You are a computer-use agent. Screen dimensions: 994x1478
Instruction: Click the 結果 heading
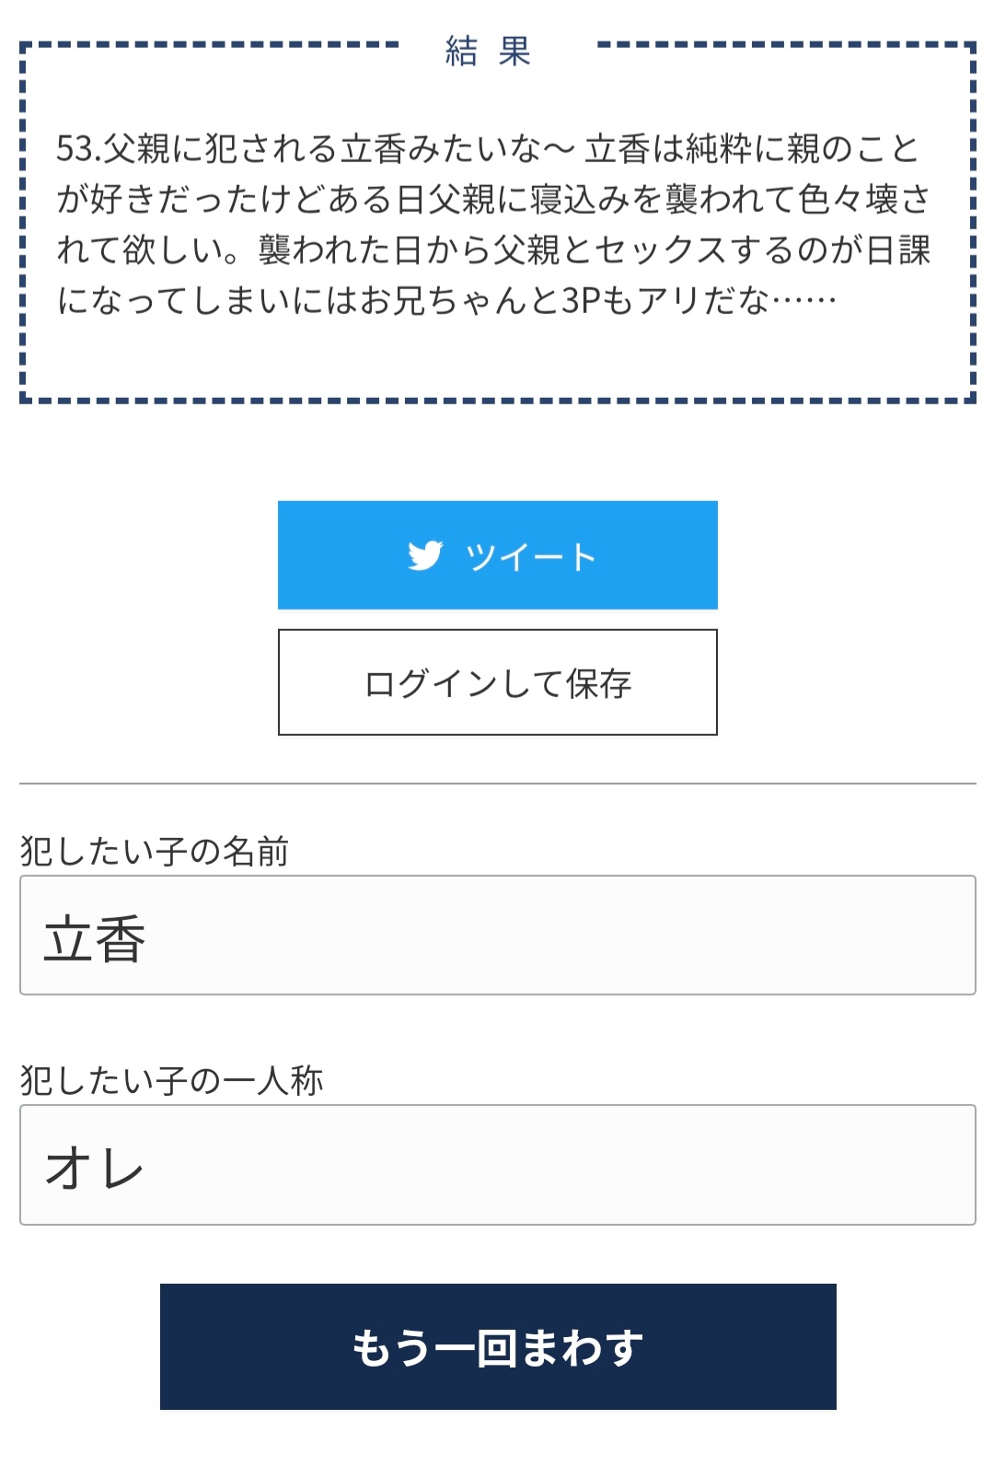[x=488, y=52]
